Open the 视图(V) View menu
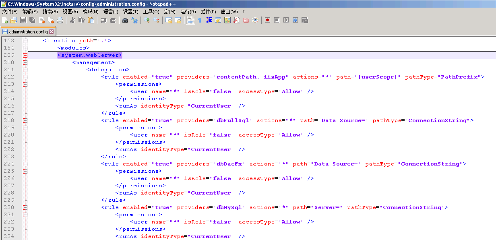The image size is (496, 240). tap(70, 12)
